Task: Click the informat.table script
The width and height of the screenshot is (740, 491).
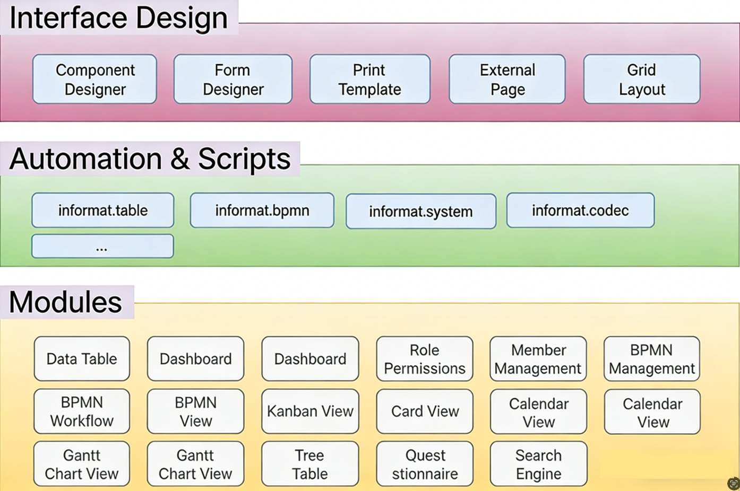Action: click(x=102, y=210)
